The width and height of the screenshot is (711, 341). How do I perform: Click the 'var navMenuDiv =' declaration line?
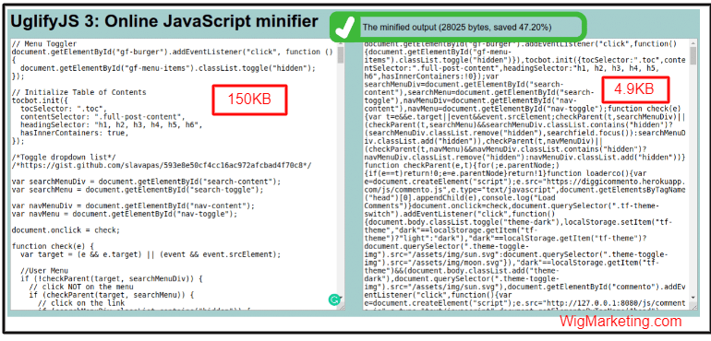coord(133,206)
